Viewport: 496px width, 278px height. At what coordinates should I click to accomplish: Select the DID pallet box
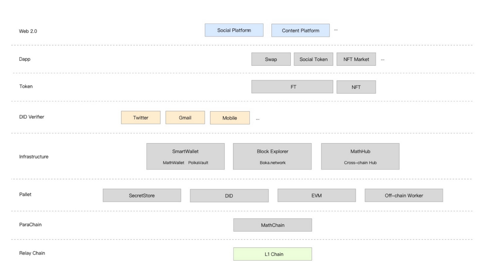tap(229, 196)
